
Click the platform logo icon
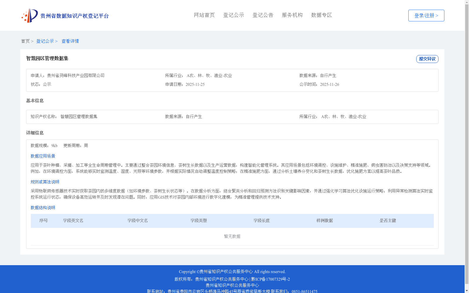(x=30, y=16)
